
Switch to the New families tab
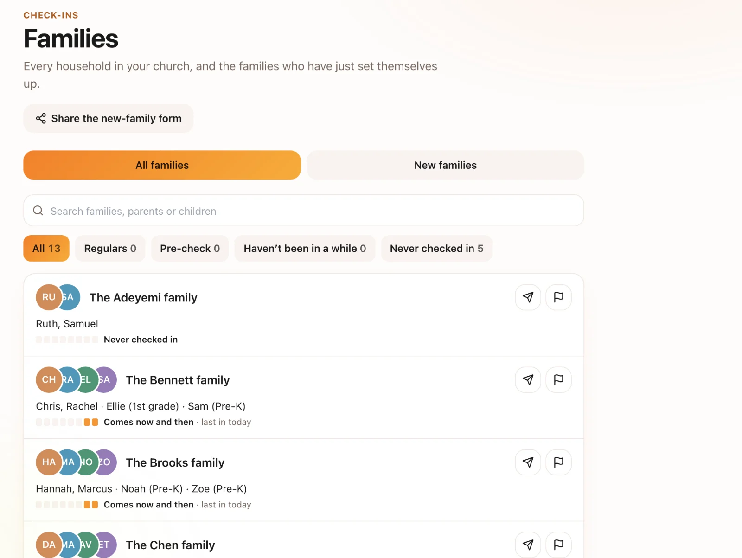(445, 165)
